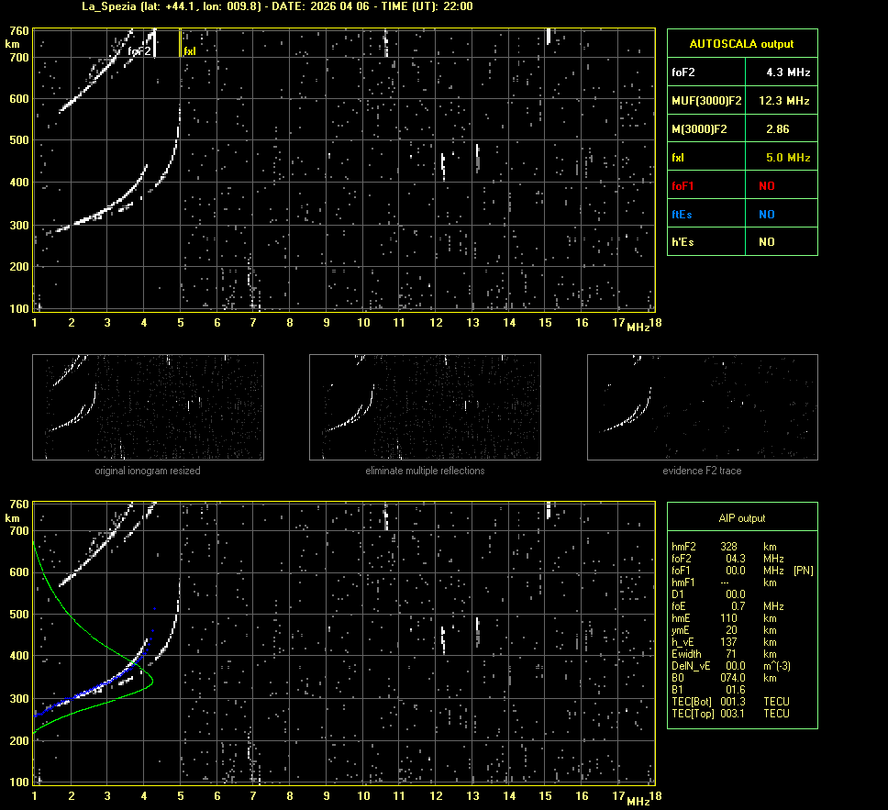Screen dimensions: 888x810
Task: Open the evidence F2 trace thumbnail
Action: tap(702, 407)
